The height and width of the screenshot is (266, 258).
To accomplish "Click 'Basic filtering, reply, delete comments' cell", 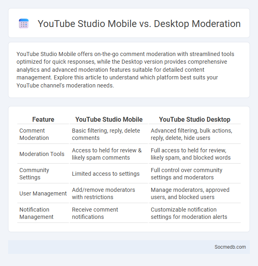I will click(109, 134).
